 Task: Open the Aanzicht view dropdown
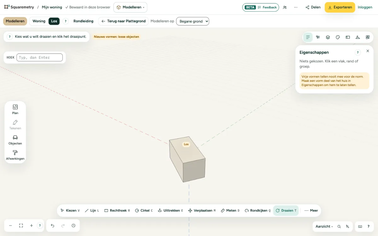tap(324, 226)
